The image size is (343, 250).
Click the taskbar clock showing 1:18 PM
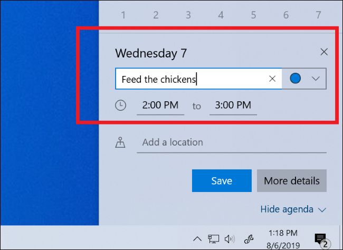tap(282, 238)
